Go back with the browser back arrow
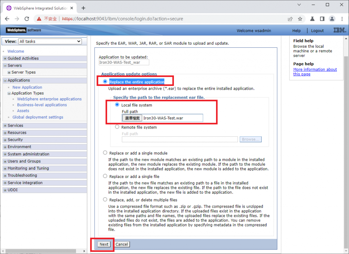This screenshot has height=254, width=349. (x=7, y=19)
